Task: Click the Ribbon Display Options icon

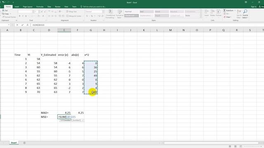Action: pos(246,2)
